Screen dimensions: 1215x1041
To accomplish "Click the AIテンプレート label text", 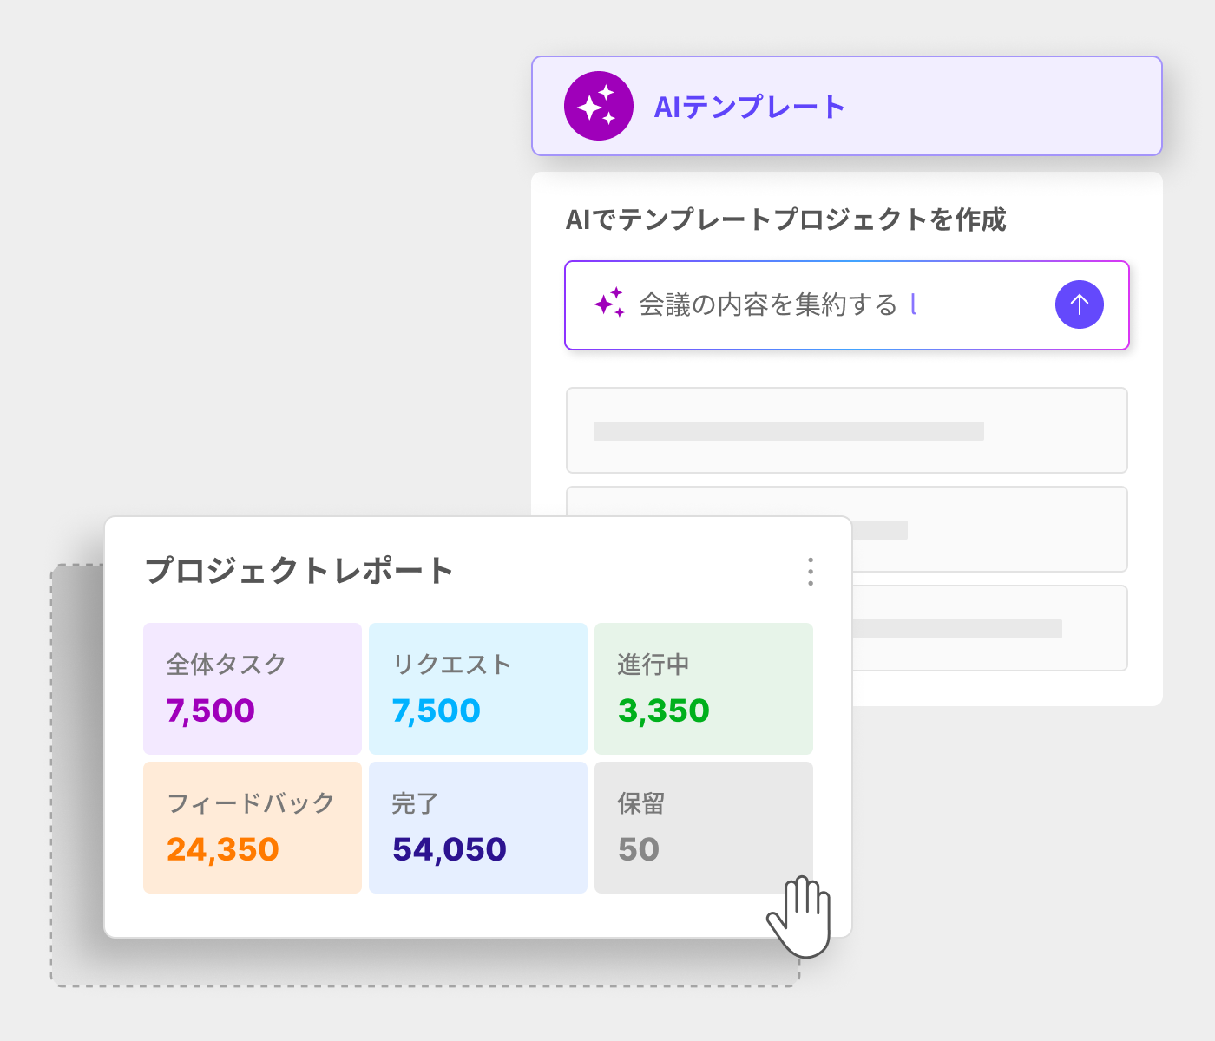I will pyautogui.click(x=749, y=107).
